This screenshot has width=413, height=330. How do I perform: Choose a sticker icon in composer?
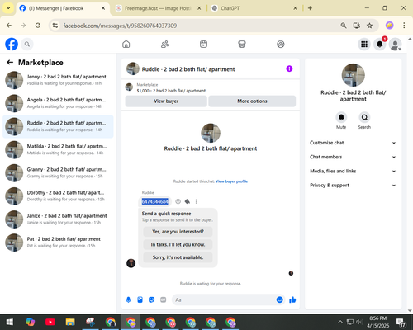pyautogui.click(x=151, y=299)
